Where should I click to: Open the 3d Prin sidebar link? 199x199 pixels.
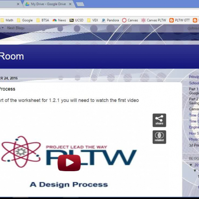(x=194, y=145)
